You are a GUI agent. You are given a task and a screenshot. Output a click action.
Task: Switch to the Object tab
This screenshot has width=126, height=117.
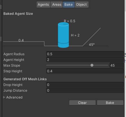coord(81,5)
